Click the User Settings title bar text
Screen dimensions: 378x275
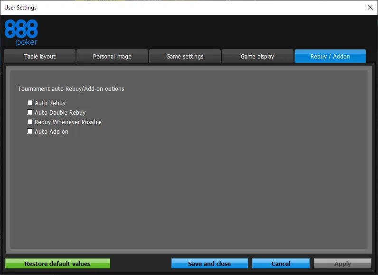click(x=20, y=7)
